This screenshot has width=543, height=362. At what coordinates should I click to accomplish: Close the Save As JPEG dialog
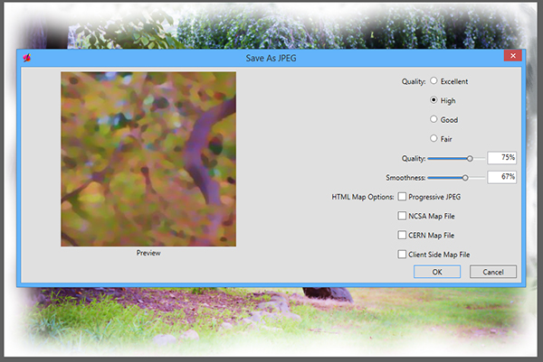click(x=513, y=56)
